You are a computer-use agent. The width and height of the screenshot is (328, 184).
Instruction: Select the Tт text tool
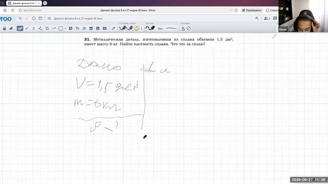(x=77, y=29)
